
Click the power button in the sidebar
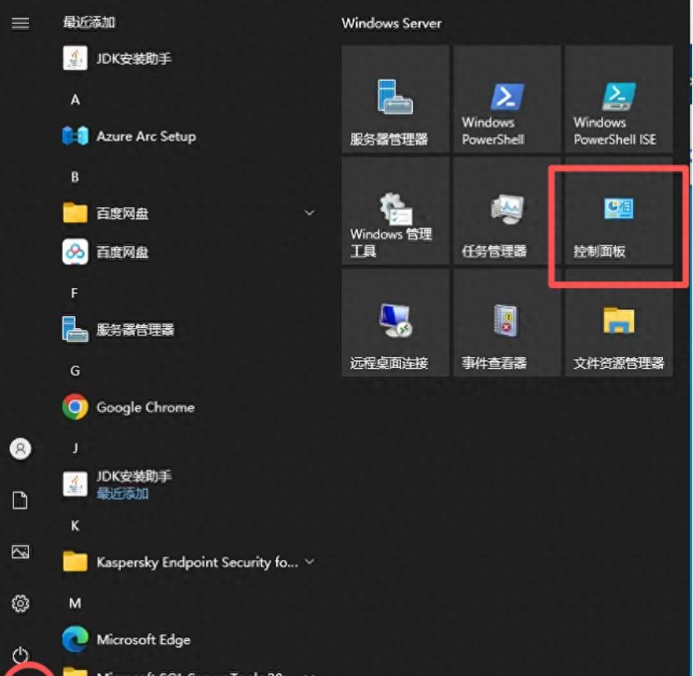point(20,655)
